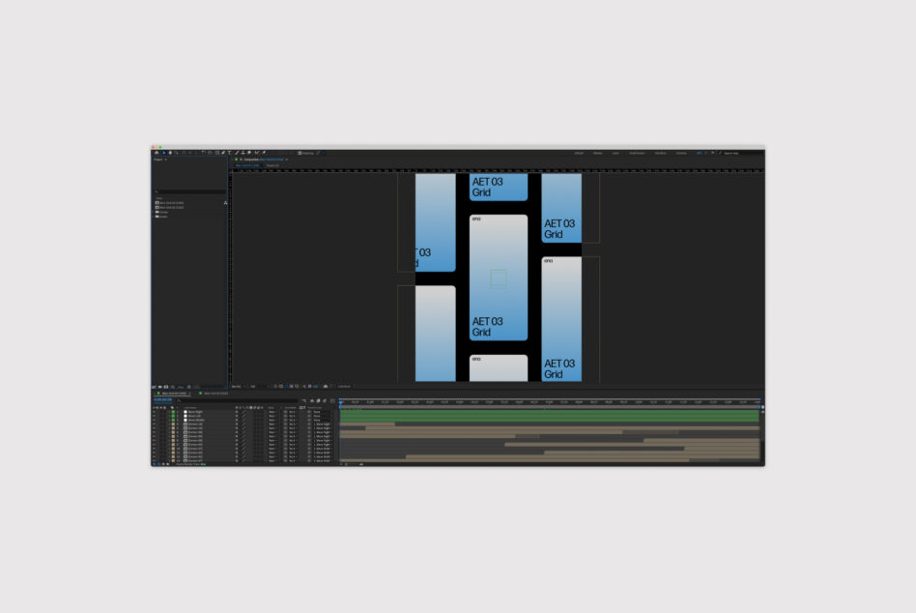Click the new folder icon in Project panel
The width and height of the screenshot is (916, 613).
click(160, 387)
